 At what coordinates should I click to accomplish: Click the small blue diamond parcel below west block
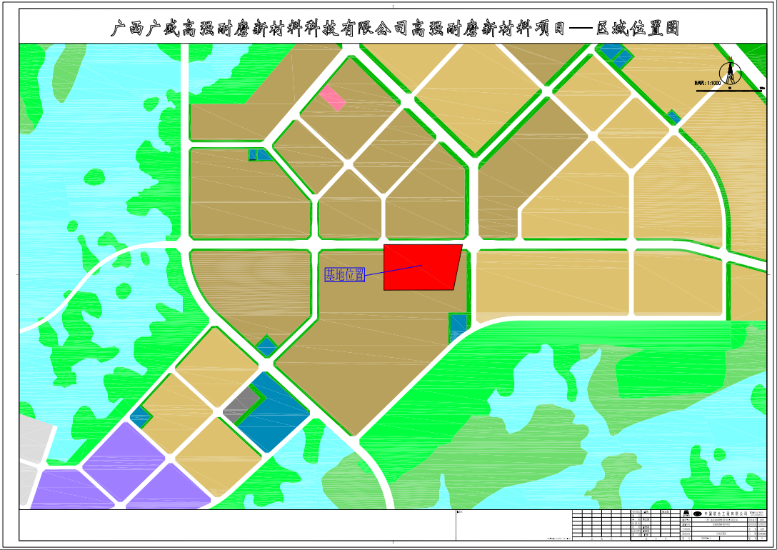coord(266,346)
